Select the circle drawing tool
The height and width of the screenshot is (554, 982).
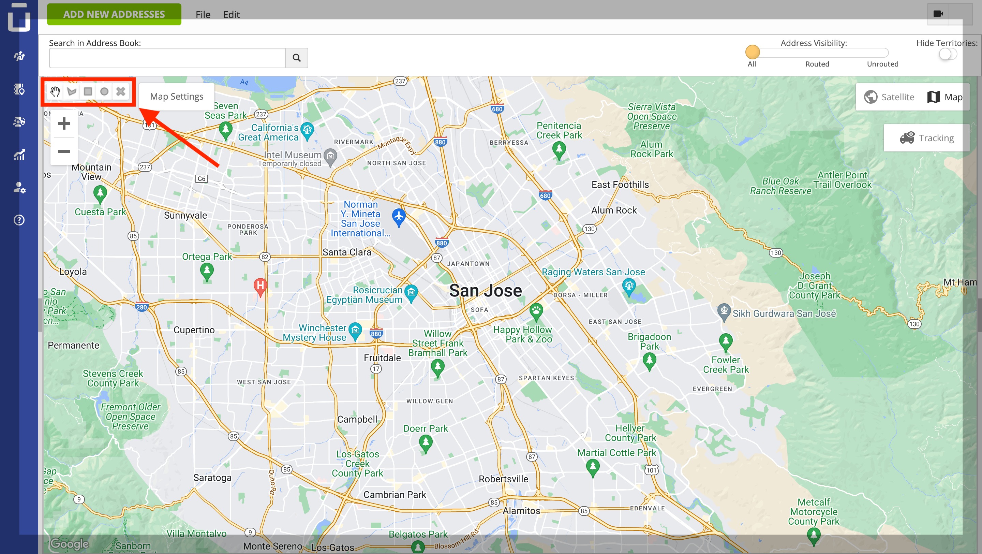tap(104, 91)
